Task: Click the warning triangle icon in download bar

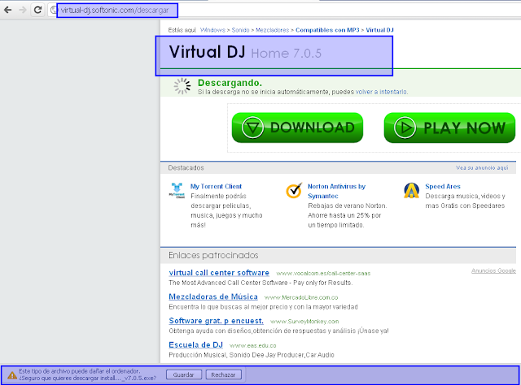Action: (x=12, y=375)
